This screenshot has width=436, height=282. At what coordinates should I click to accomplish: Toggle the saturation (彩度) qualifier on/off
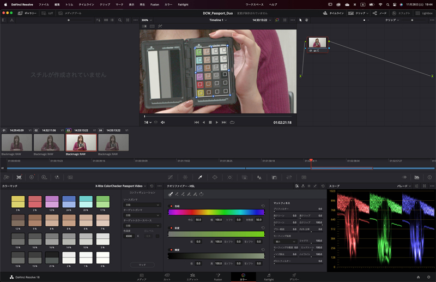coord(171,228)
